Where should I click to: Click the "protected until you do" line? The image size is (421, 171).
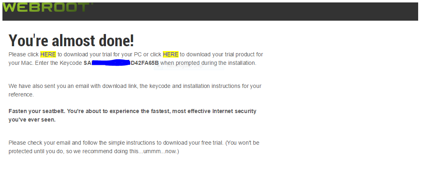click(93, 152)
